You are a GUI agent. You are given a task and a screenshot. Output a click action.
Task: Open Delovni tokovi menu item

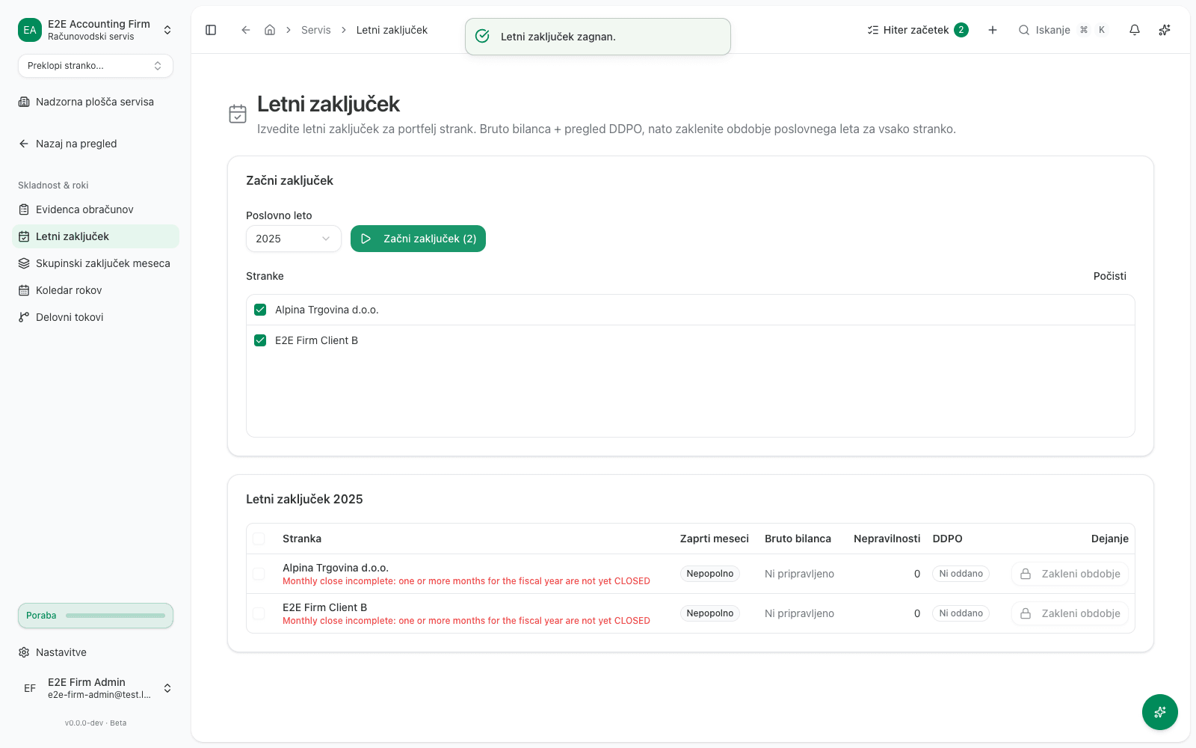[96, 317]
